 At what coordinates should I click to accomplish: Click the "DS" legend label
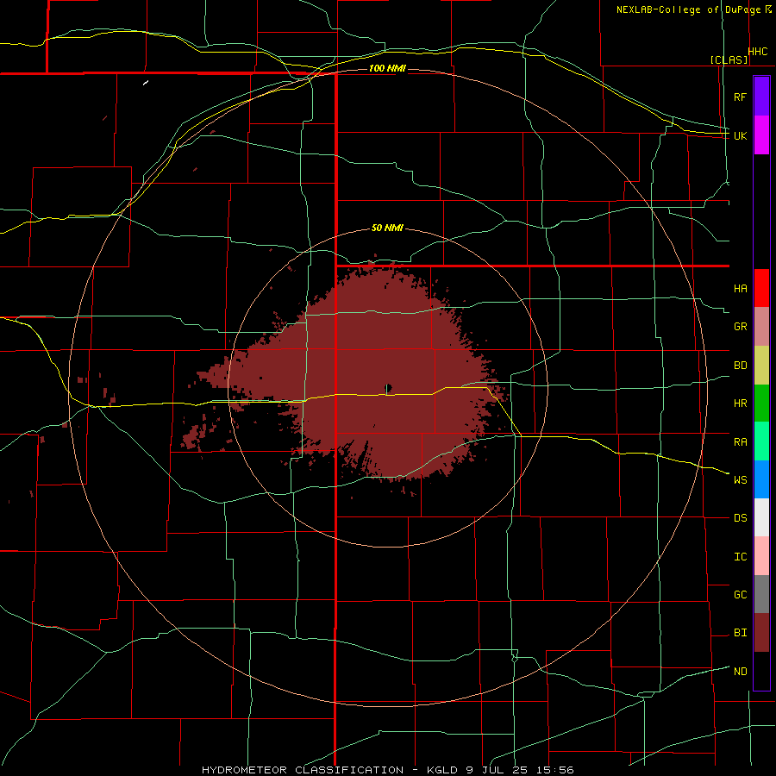pos(741,518)
